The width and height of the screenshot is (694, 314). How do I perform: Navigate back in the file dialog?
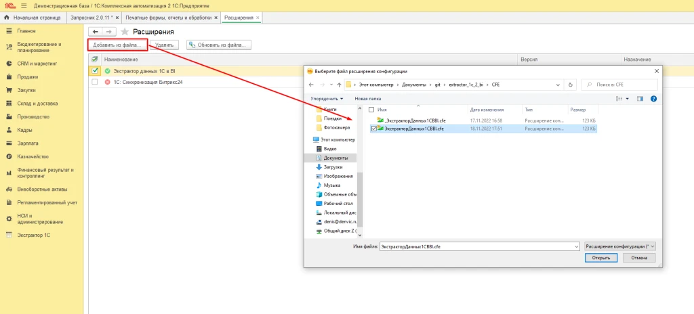click(311, 85)
